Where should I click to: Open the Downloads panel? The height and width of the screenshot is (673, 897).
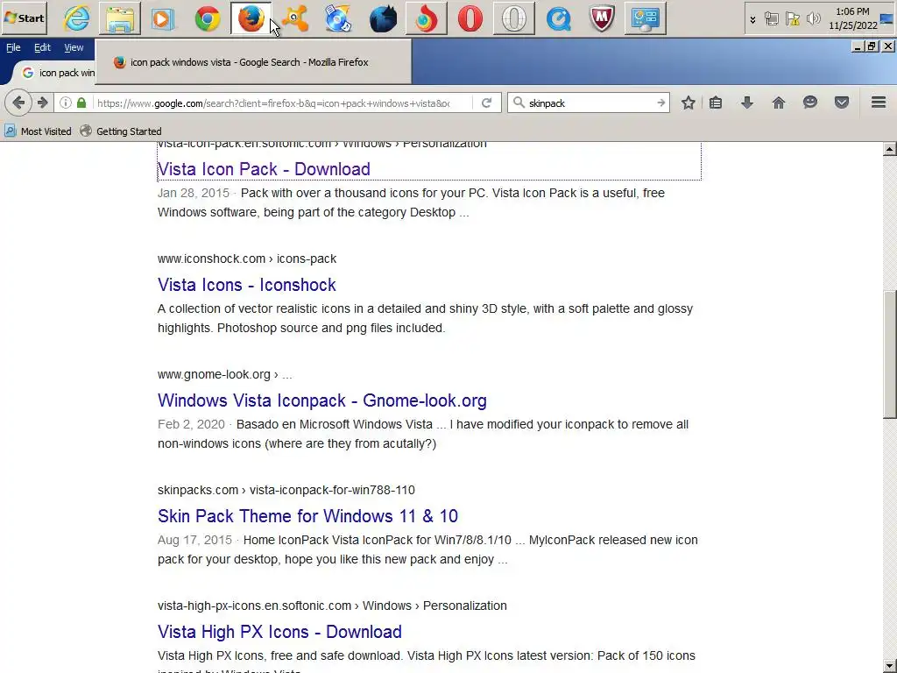tap(747, 103)
